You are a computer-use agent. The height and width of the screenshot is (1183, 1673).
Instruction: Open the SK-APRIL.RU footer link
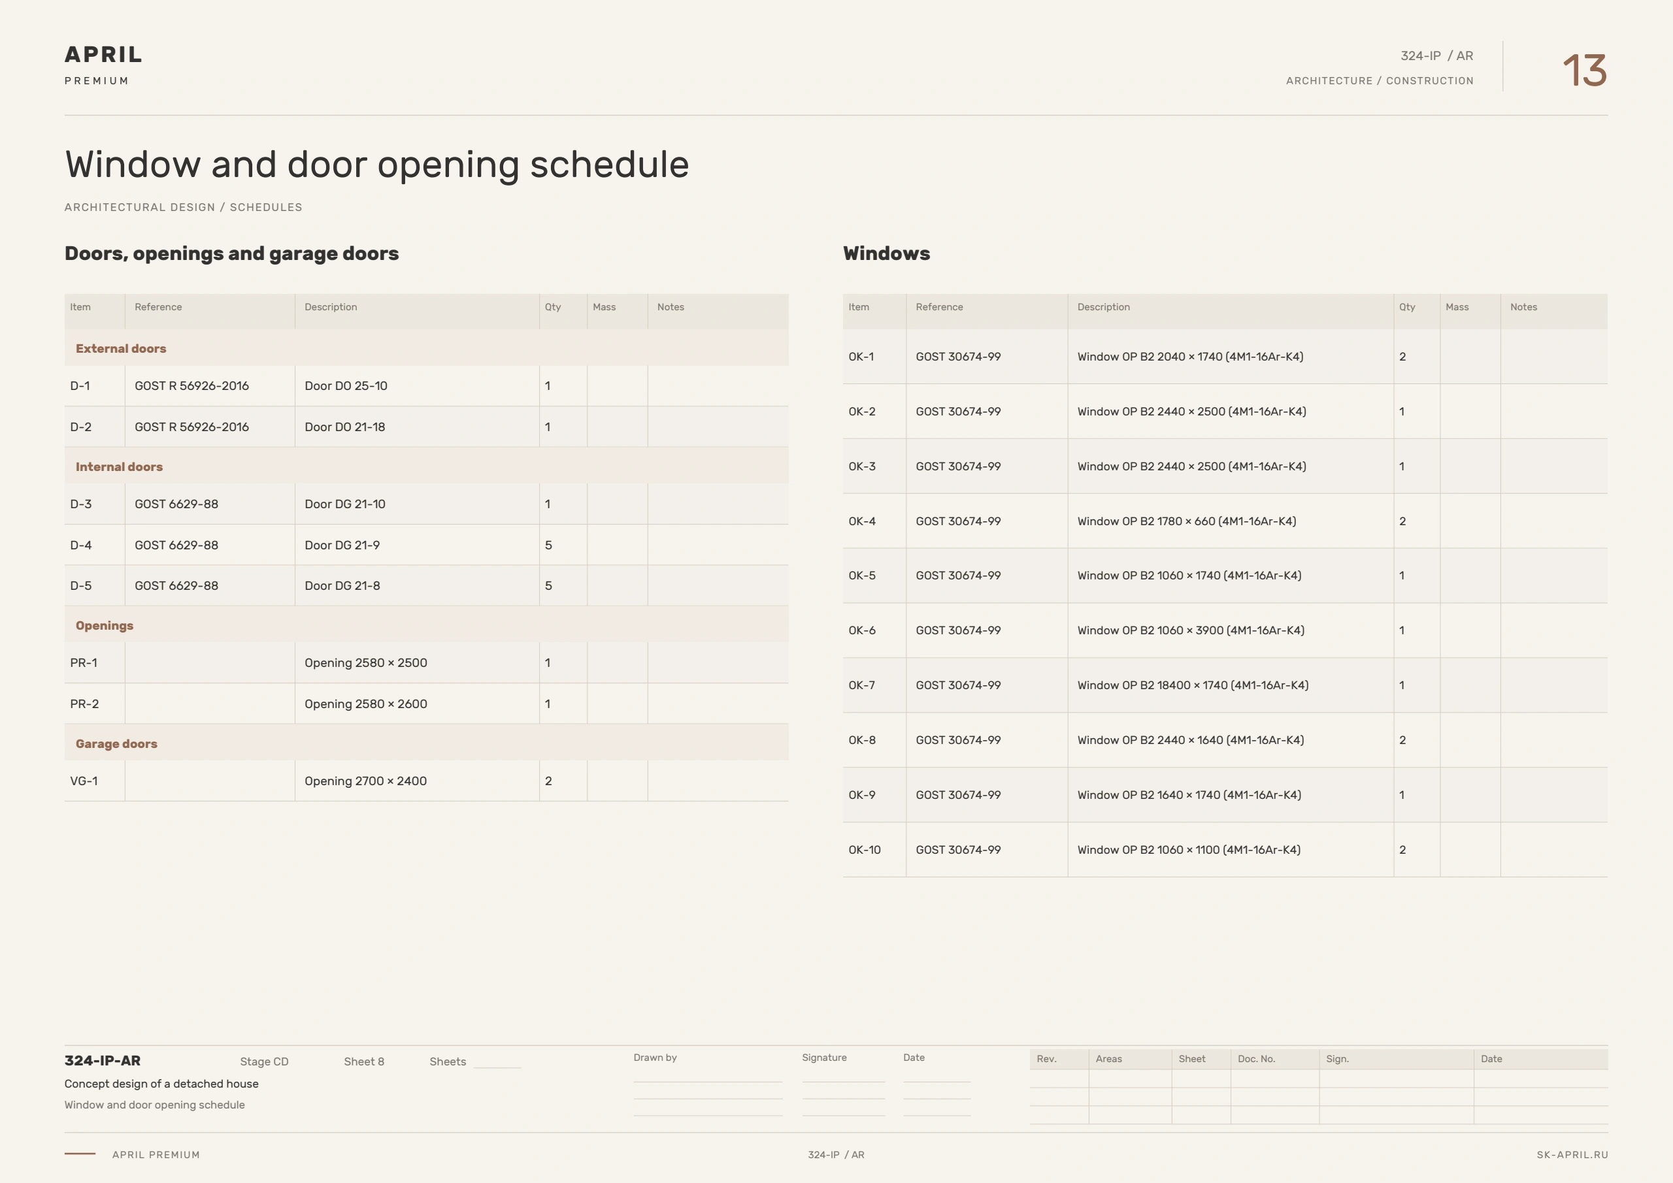pyautogui.click(x=1572, y=1155)
